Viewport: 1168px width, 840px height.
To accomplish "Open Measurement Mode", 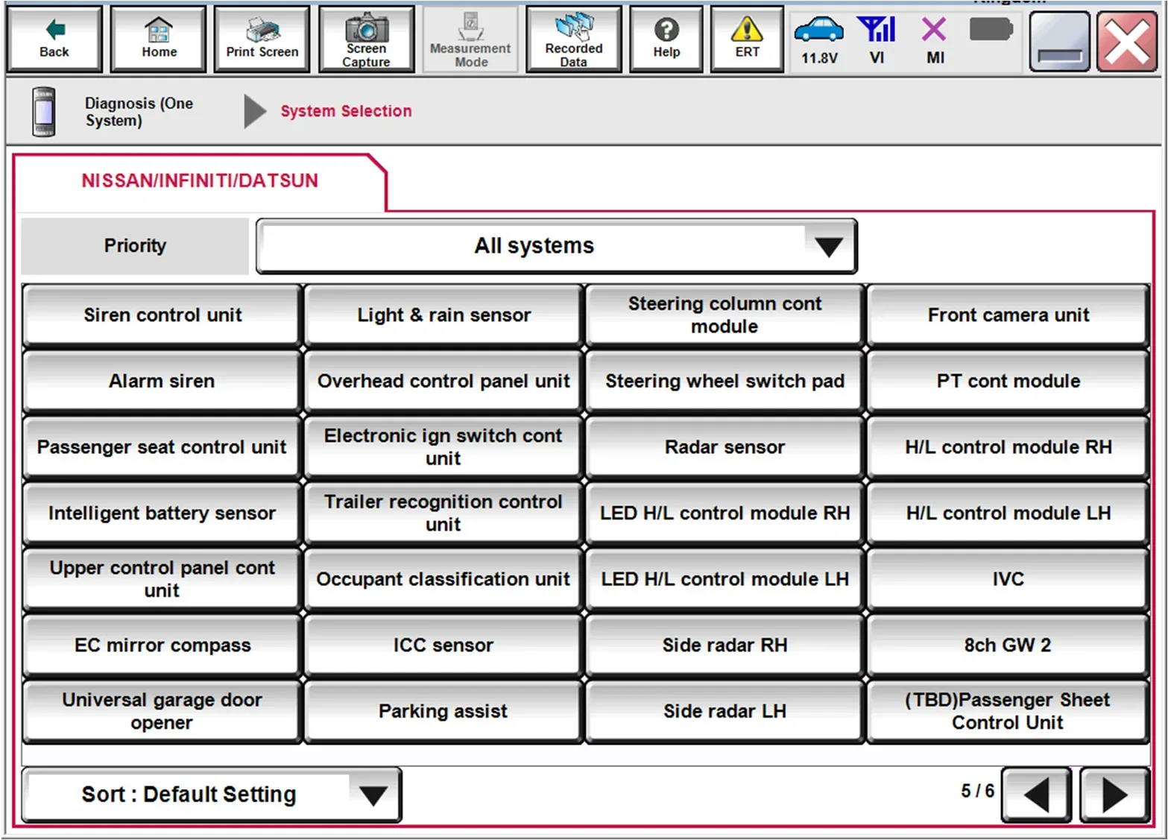I will click(470, 40).
